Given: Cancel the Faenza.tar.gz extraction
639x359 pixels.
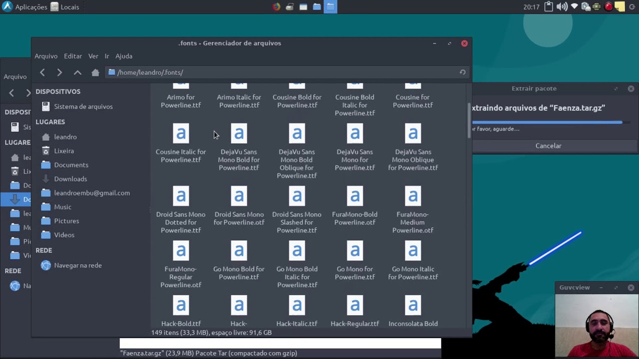Looking at the screenshot, I should pos(549,146).
